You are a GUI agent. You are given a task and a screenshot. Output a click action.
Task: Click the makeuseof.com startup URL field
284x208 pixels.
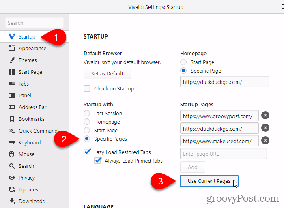click(219, 141)
